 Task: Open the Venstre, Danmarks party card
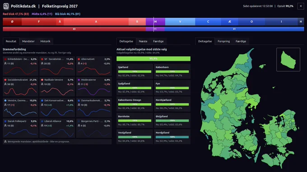click(x=21, y=107)
